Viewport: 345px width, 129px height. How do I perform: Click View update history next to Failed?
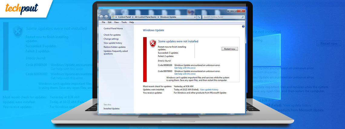(x=209, y=90)
